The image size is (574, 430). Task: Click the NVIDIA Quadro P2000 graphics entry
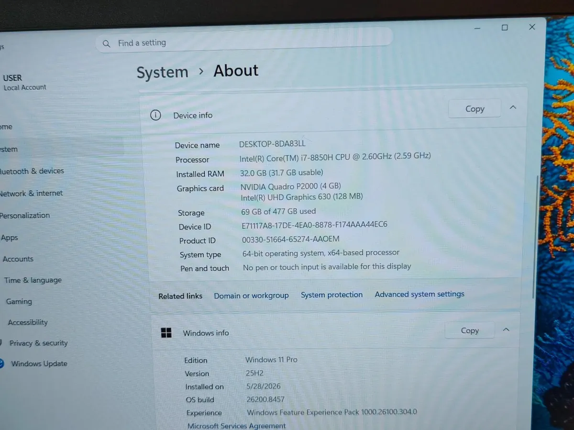pos(291,186)
